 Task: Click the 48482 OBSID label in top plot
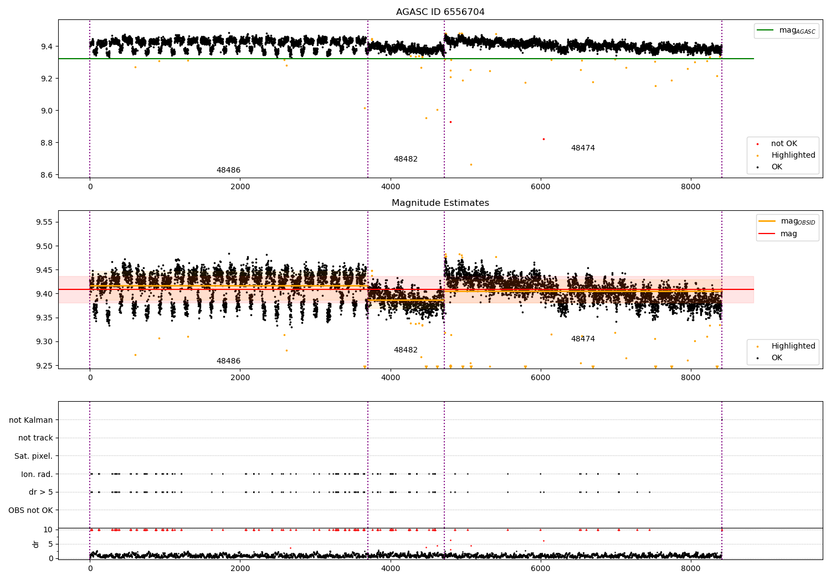pyautogui.click(x=406, y=159)
